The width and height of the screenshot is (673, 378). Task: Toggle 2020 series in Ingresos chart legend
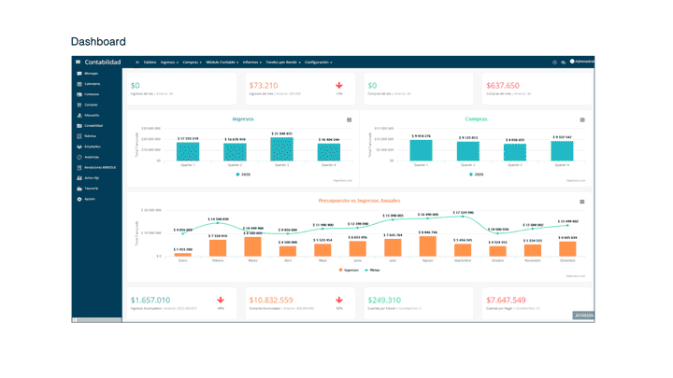pos(243,175)
